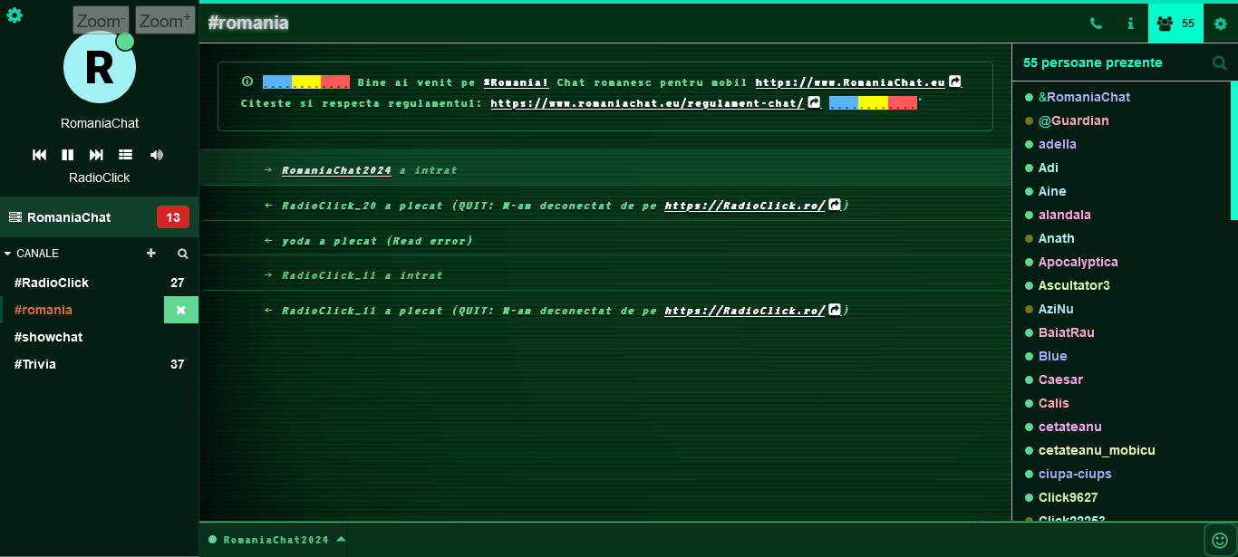Open RomaniaChat2024 nickname menu

pos(276,540)
